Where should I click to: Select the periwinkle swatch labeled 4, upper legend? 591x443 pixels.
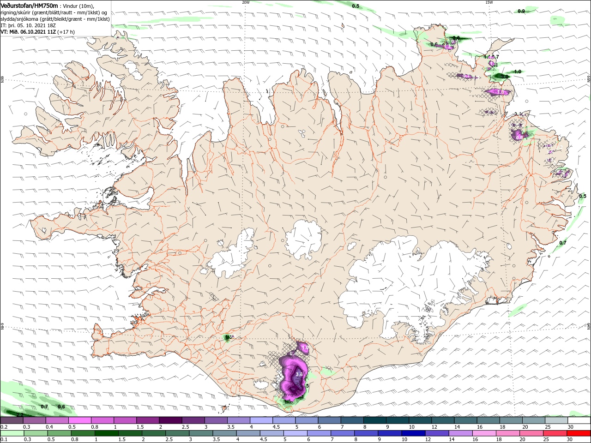coord(261,420)
